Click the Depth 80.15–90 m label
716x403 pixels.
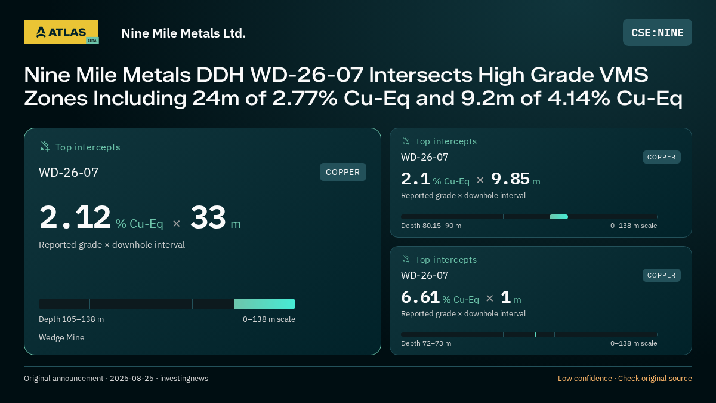click(431, 226)
